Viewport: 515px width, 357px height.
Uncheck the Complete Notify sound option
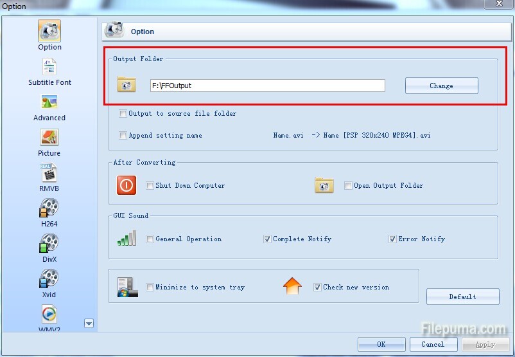click(267, 239)
